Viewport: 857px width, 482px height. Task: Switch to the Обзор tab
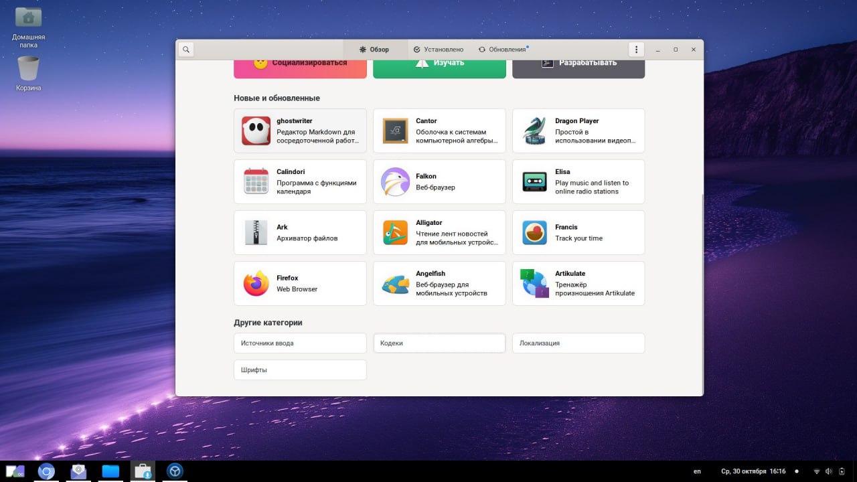(x=374, y=50)
